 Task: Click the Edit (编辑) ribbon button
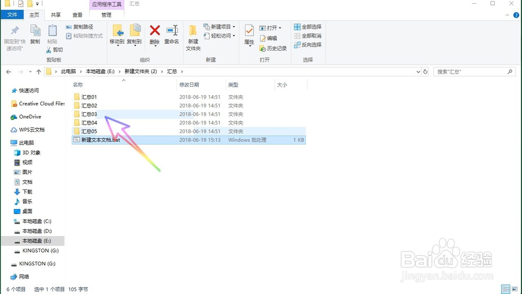coord(268,38)
